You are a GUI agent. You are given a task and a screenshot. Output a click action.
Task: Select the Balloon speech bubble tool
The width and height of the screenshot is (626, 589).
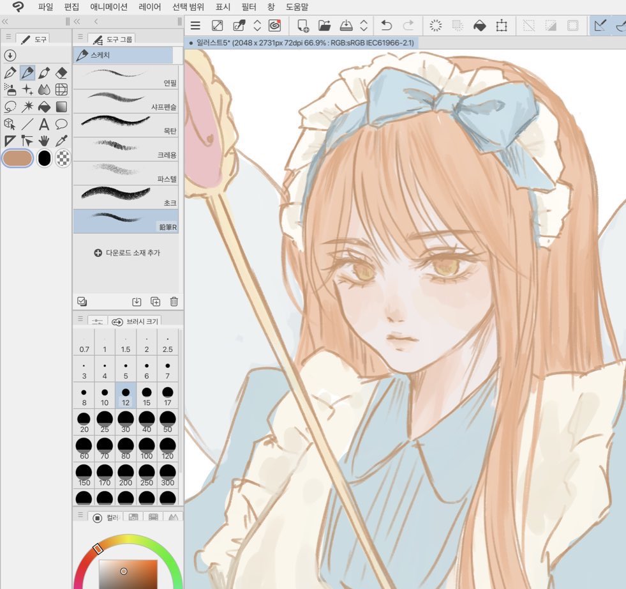click(61, 124)
